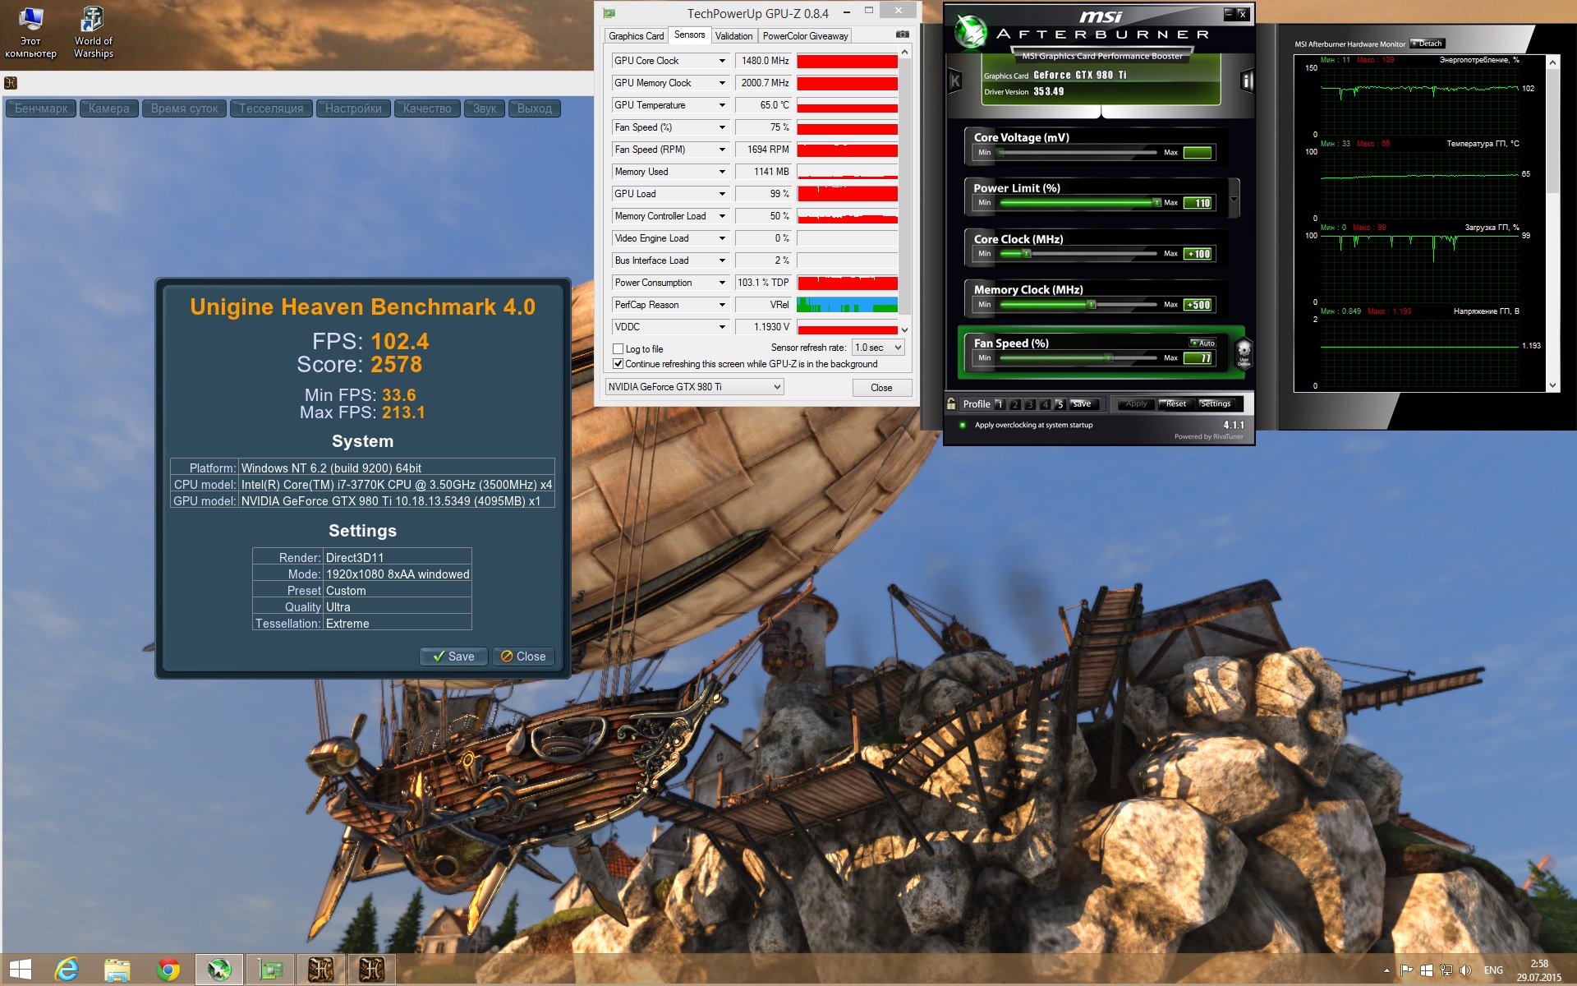Open Internet Explorer from the taskbar
The image size is (1577, 986).
[x=67, y=970]
